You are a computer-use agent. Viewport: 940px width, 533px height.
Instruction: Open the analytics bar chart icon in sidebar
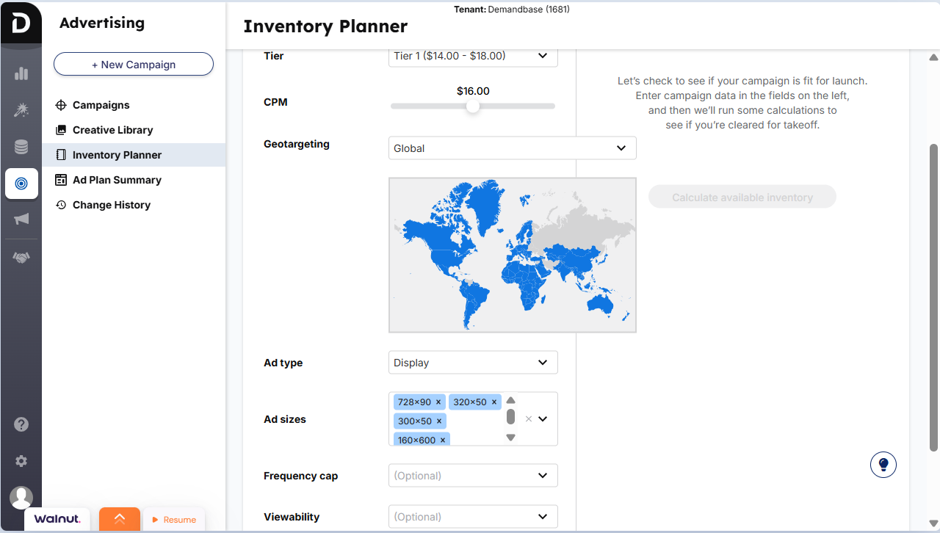click(21, 73)
